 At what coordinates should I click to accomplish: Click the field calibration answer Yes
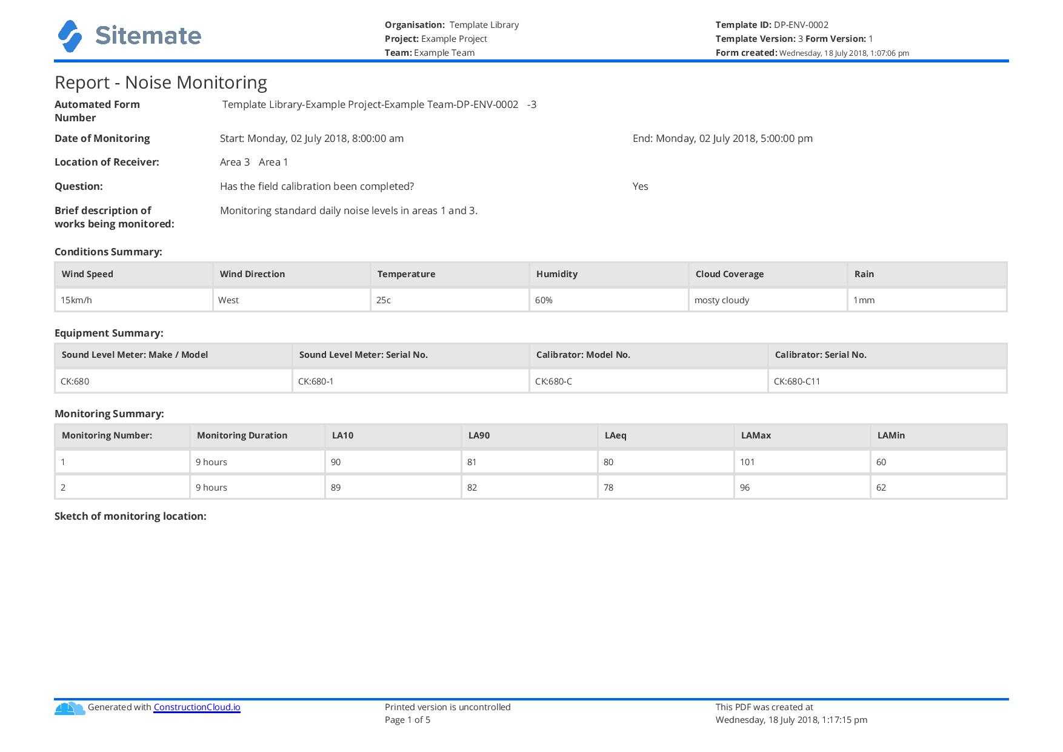tap(640, 186)
